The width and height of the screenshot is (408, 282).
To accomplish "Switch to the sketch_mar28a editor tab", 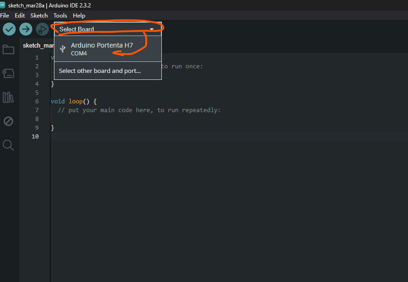I will 38,45.
